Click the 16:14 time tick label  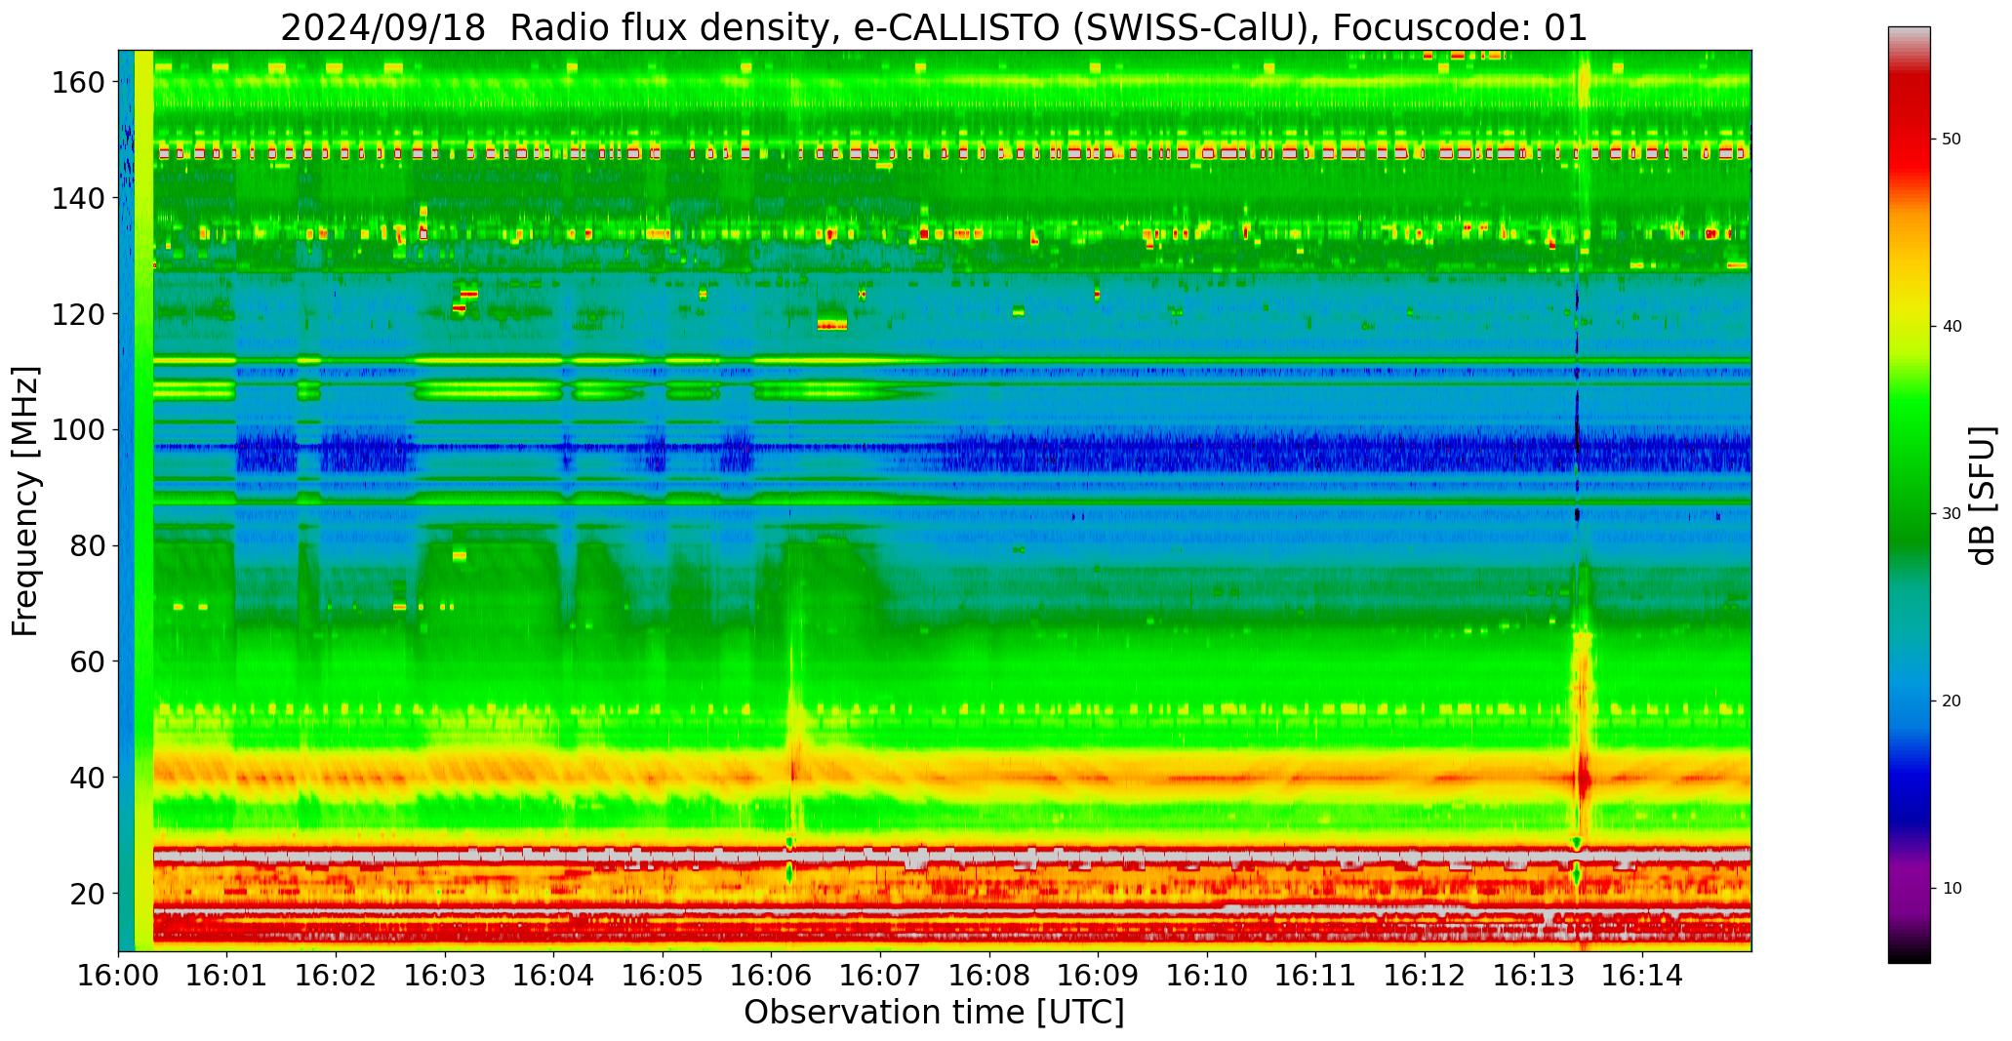1642,976
